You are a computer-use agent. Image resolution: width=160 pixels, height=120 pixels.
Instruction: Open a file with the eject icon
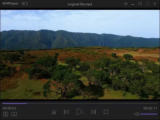tap(54, 112)
